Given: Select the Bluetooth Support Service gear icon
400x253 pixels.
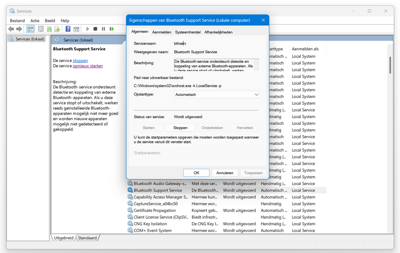Looking at the screenshot, I should [x=130, y=190].
